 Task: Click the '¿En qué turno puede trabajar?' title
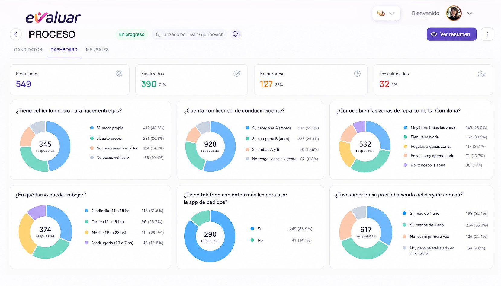[51, 195]
